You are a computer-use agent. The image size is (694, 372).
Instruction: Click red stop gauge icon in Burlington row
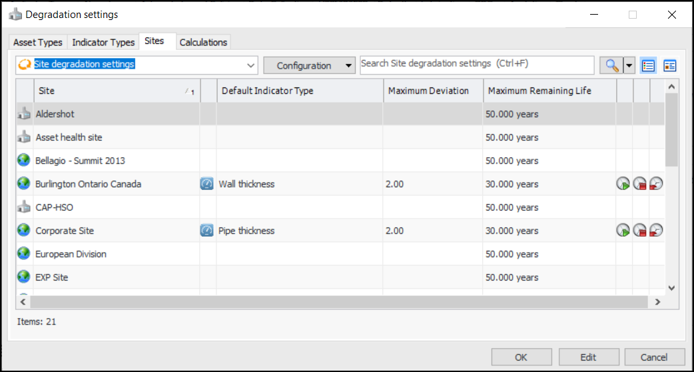[639, 184]
